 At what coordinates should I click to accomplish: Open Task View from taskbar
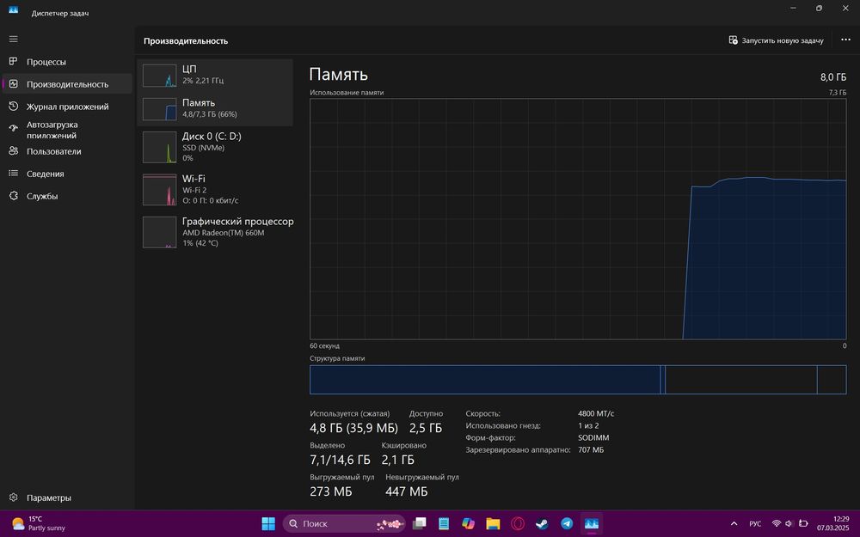click(420, 523)
